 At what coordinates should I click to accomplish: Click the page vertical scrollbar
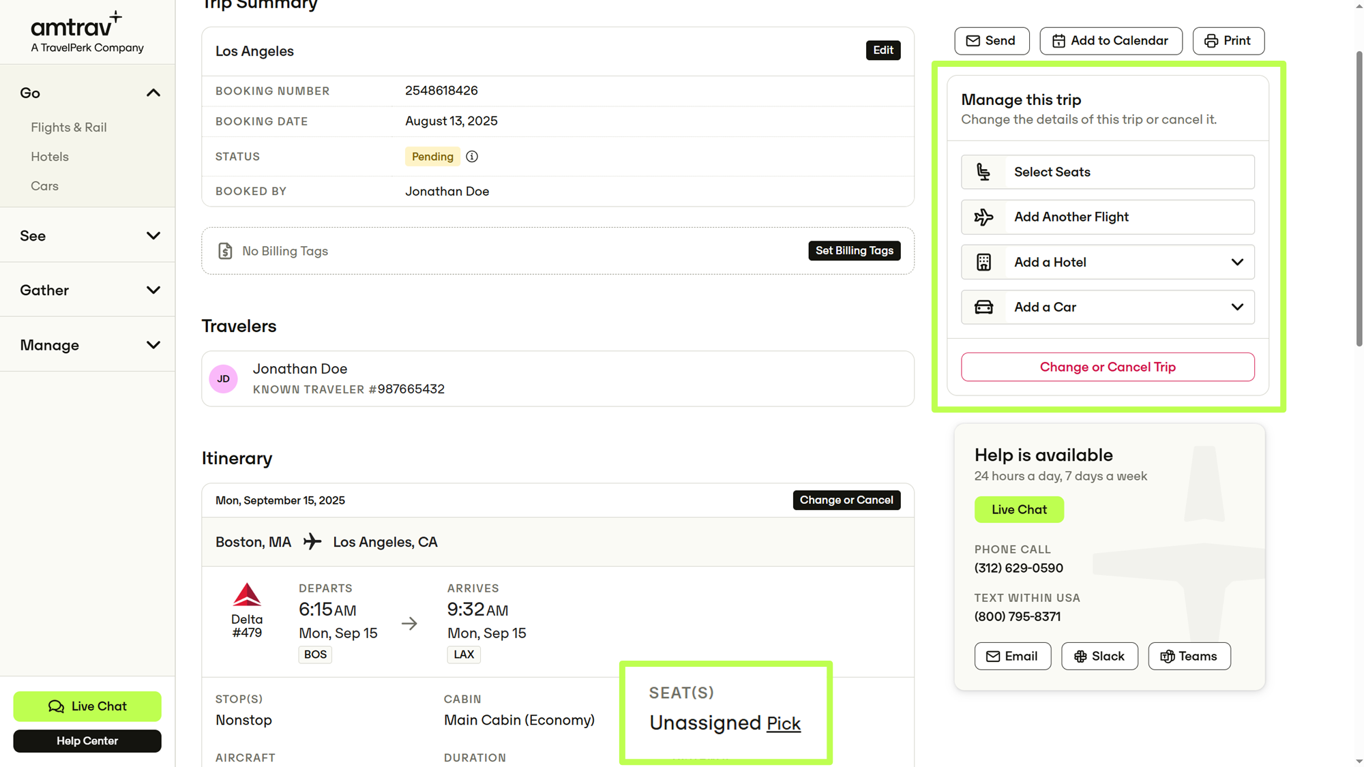tap(1359, 198)
